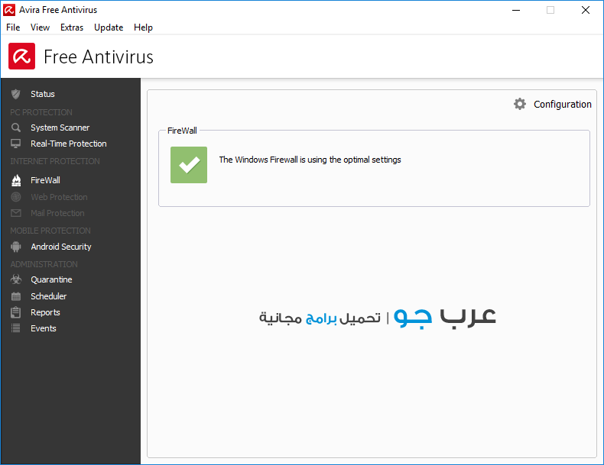Click the Events list icon
The height and width of the screenshot is (465, 604).
click(x=16, y=328)
